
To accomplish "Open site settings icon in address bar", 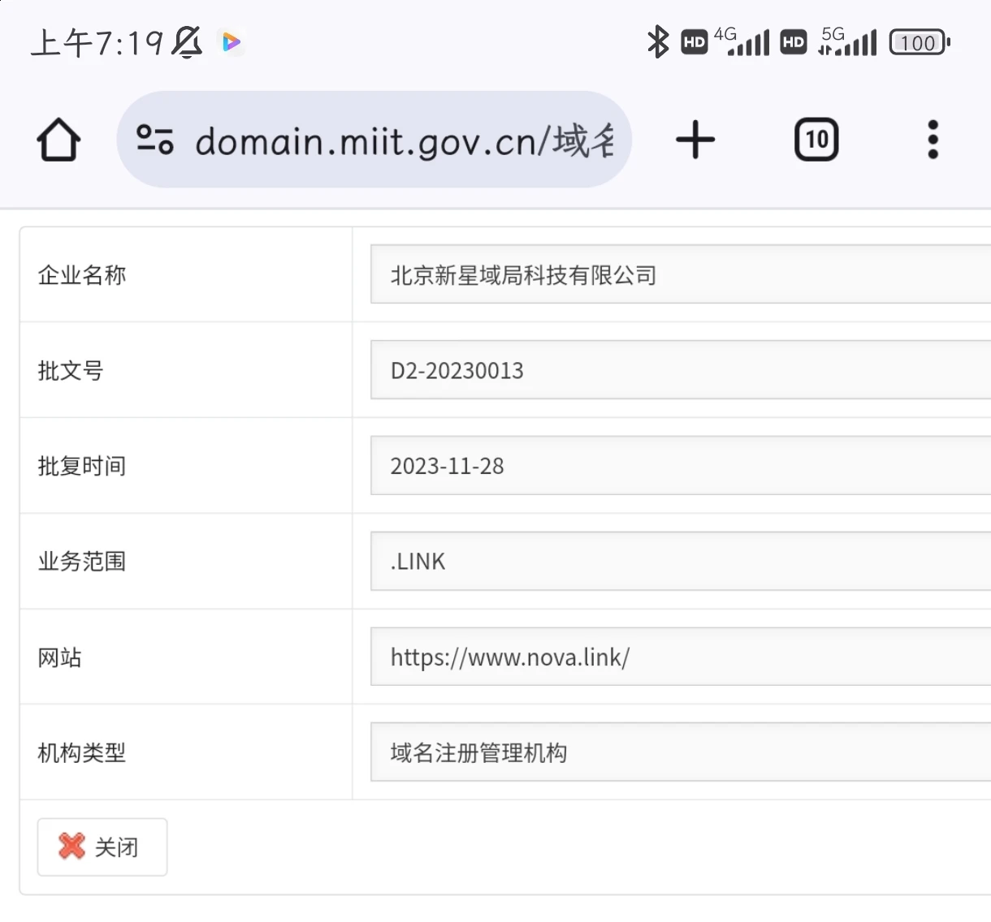I will [x=154, y=140].
